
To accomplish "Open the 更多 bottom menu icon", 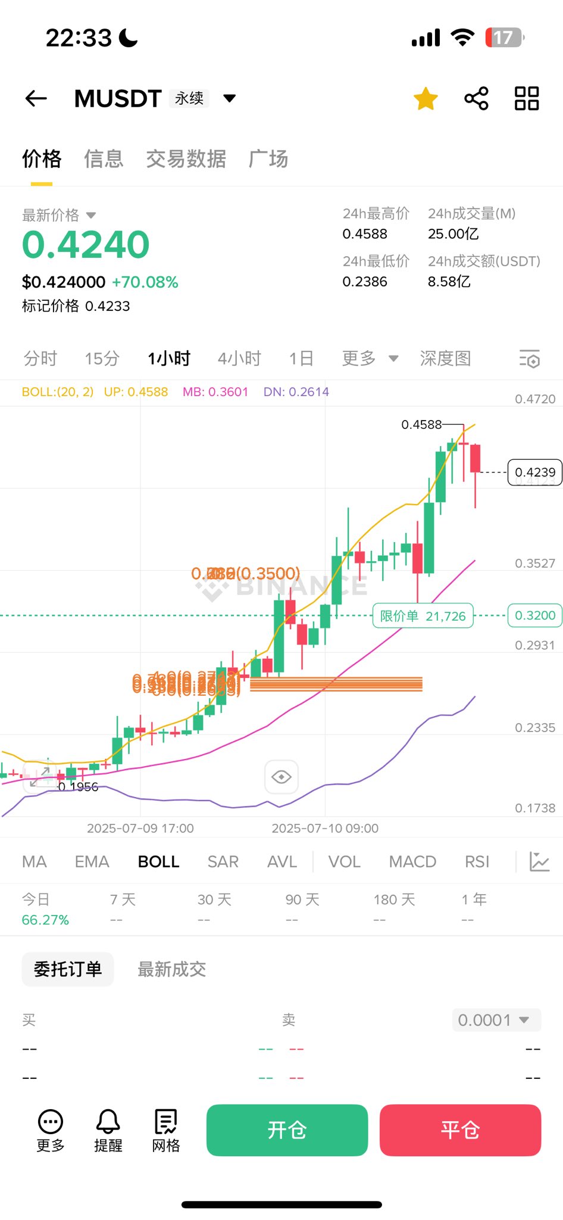I will [x=51, y=1131].
